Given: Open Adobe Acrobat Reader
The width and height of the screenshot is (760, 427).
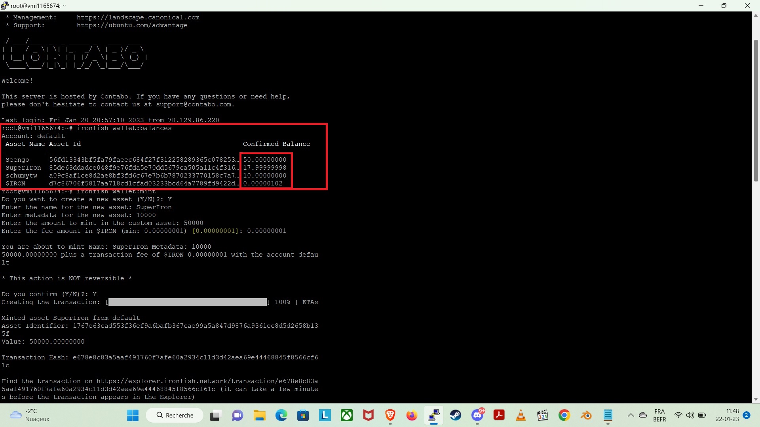Looking at the screenshot, I should click(499, 415).
